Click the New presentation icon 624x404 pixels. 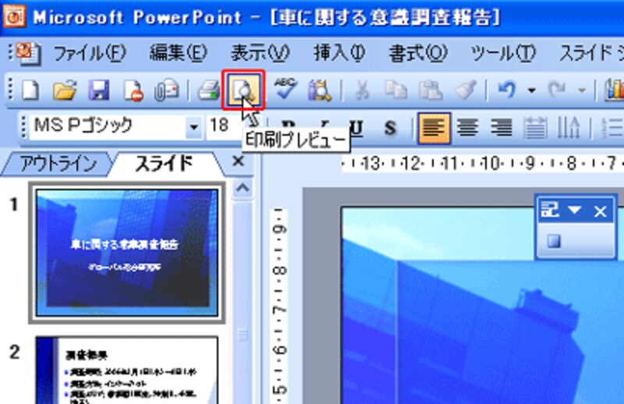pos(30,90)
